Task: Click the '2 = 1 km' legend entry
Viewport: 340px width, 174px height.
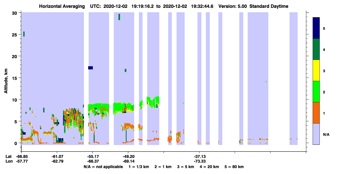Action: tap(163, 167)
